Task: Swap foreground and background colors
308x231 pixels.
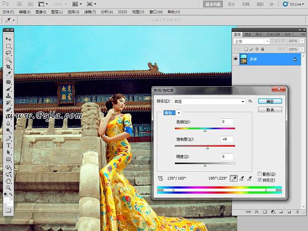Action: click(x=10, y=194)
